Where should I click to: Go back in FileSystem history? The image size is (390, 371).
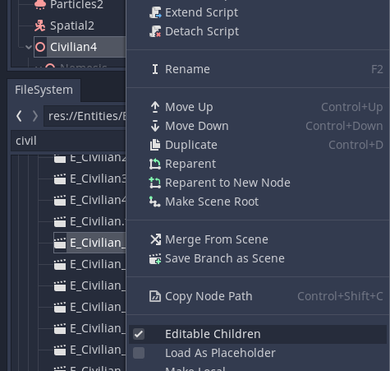[x=19, y=116]
